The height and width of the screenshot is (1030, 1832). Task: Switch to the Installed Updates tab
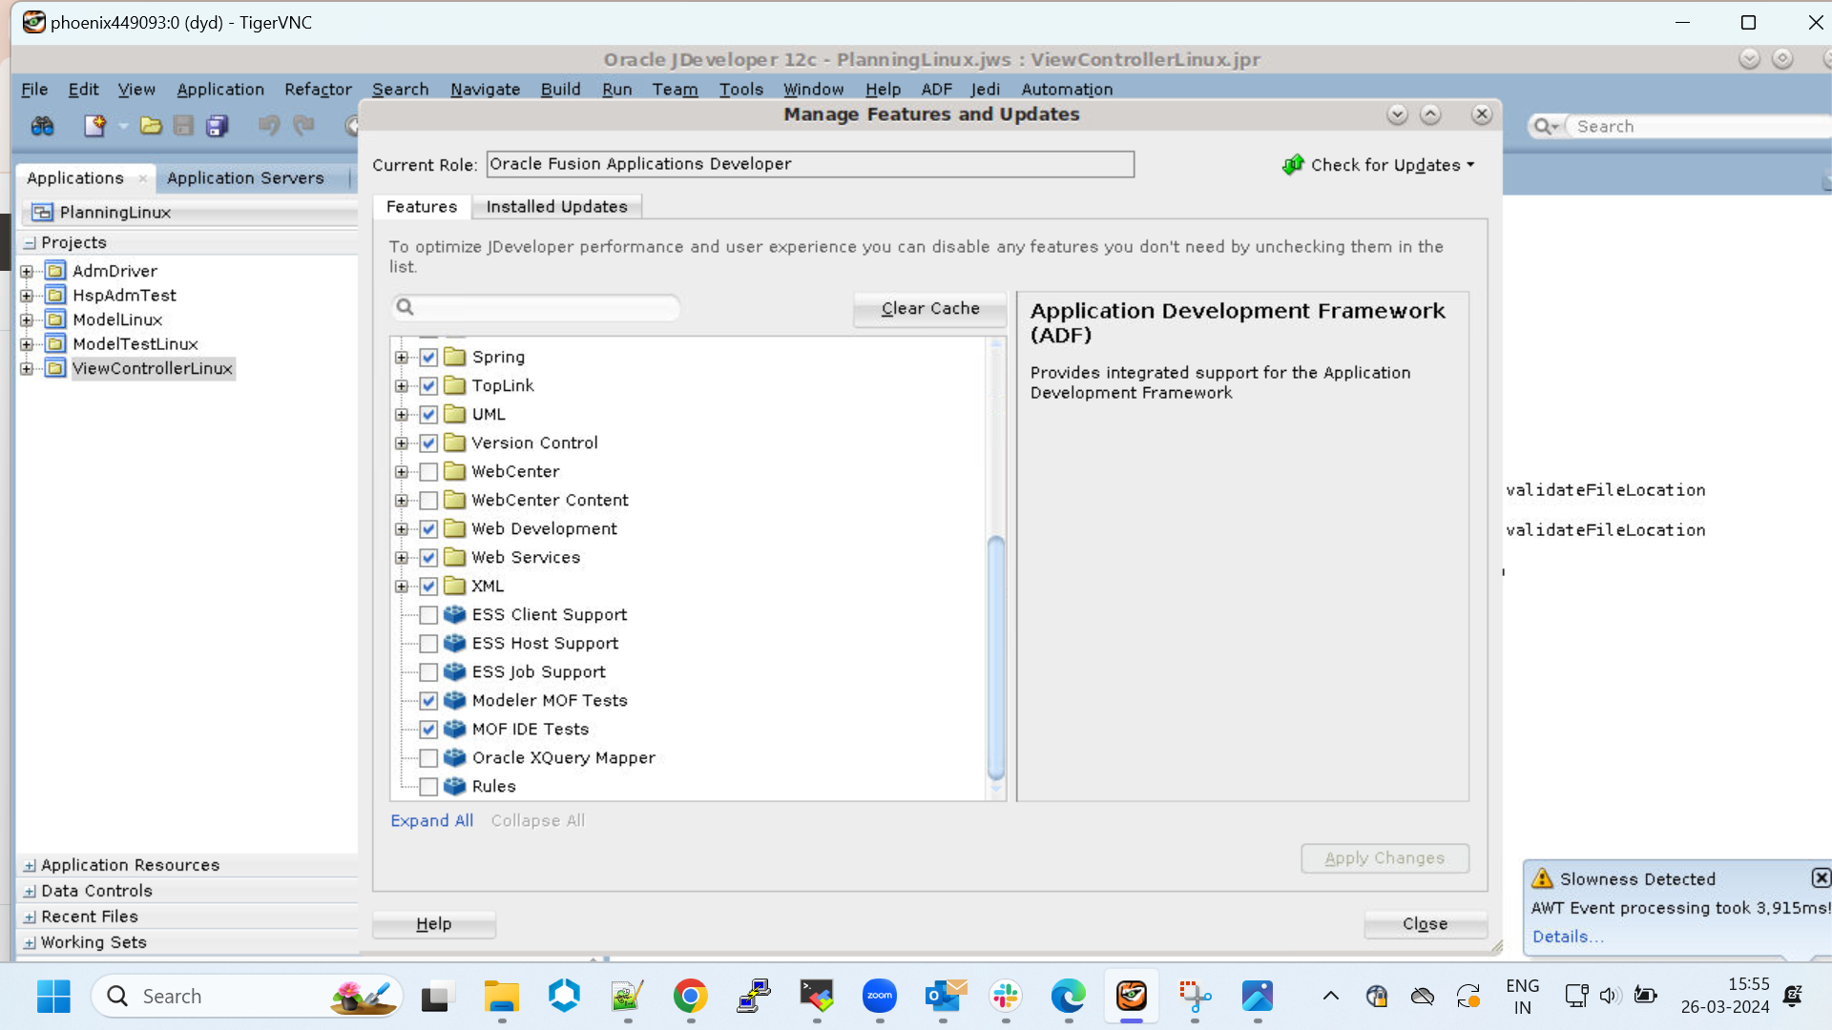click(557, 206)
